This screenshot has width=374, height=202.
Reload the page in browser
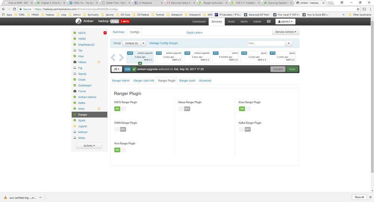pos(14,9)
